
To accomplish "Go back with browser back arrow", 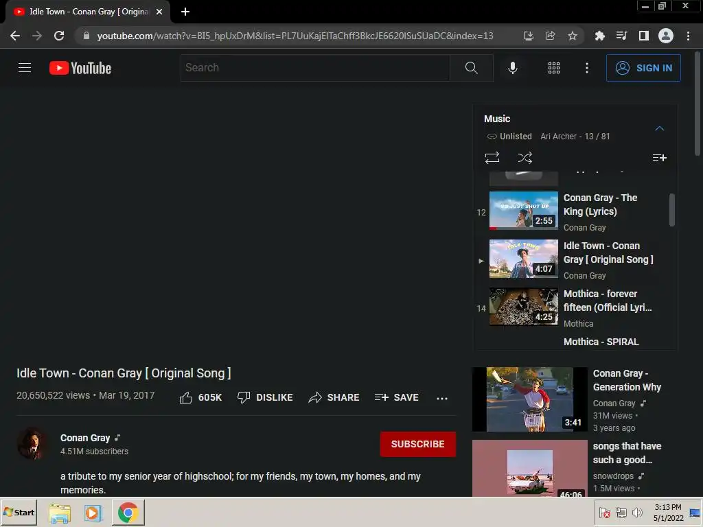I will click(x=15, y=36).
